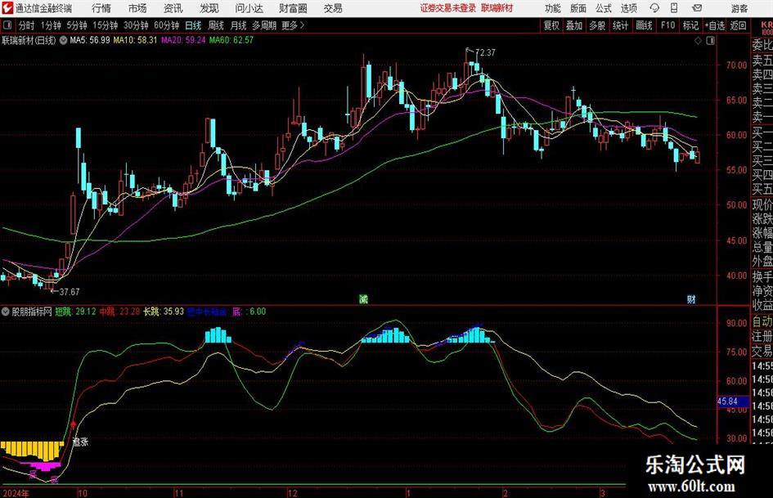Click the 股朋指标网 indicator name
Image resolution: width=773 pixels, height=498 pixels.
[32, 312]
